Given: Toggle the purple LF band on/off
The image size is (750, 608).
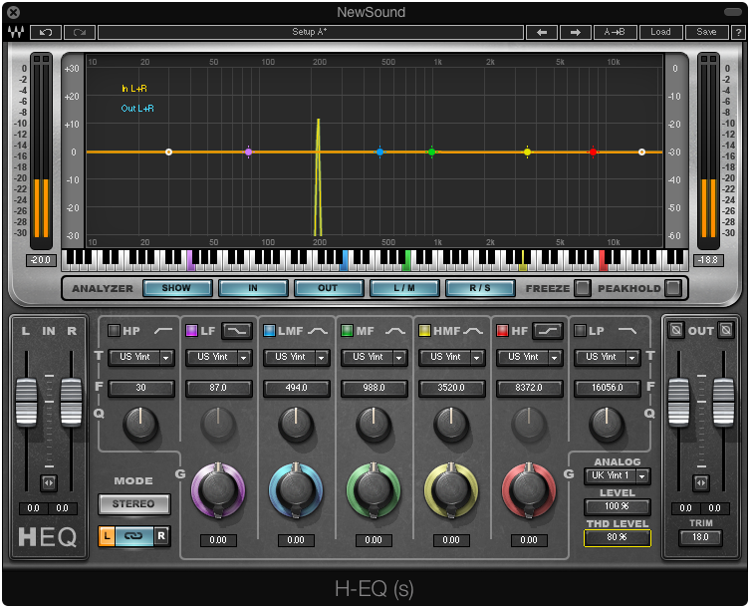Looking at the screenshot, I should [191, 330].
